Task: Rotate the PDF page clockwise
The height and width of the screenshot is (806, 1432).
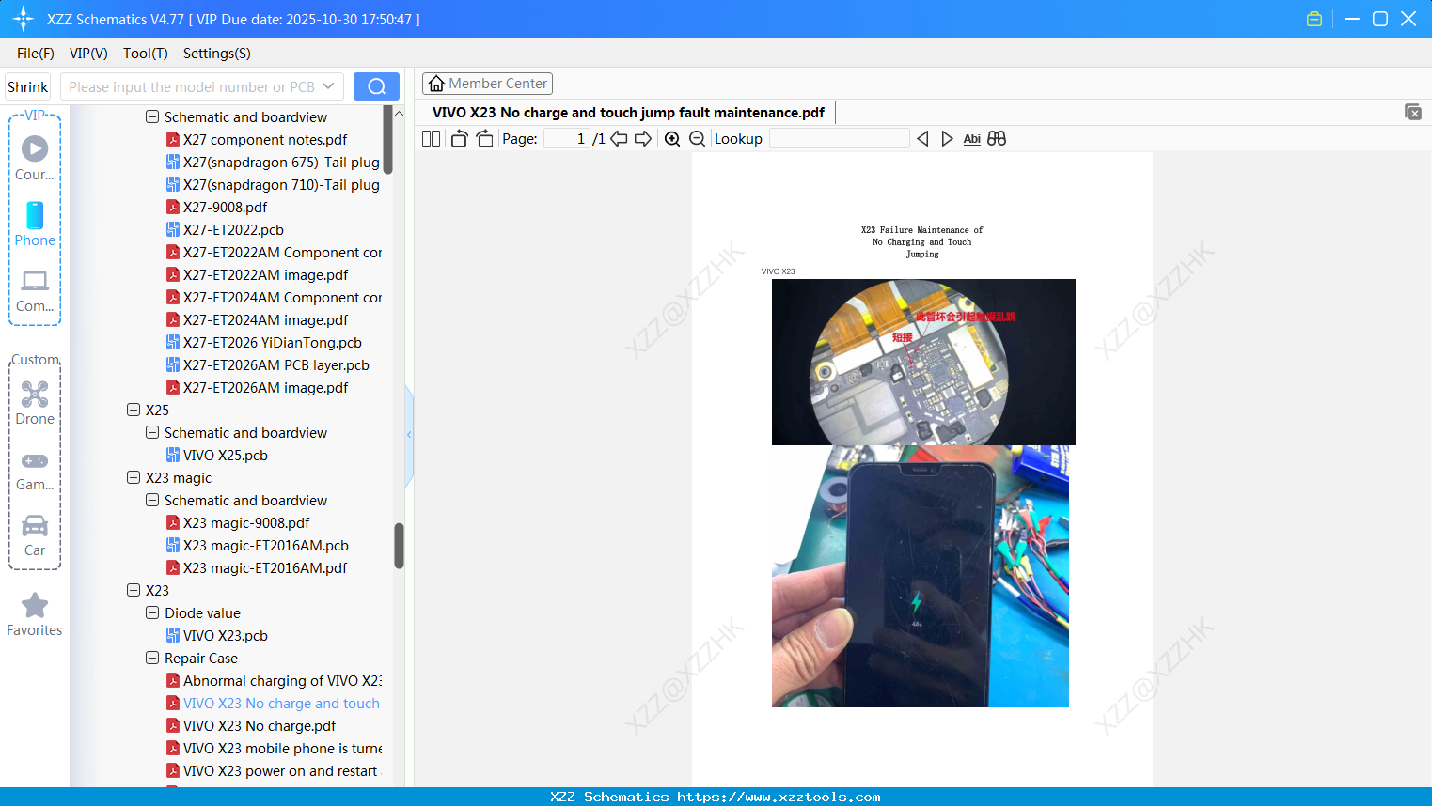Action: [x=484, y=138]
